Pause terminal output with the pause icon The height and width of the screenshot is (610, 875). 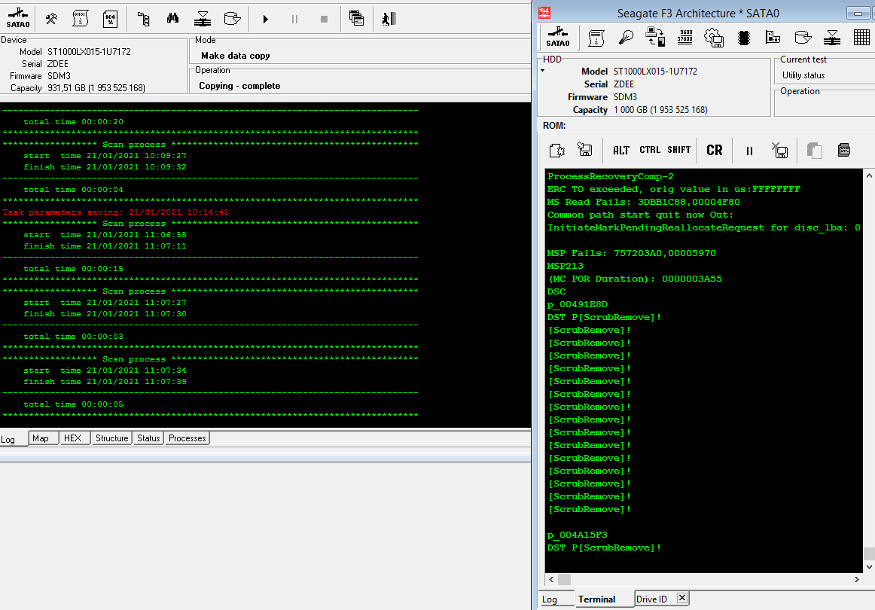pyautogui.click(x=749, y=151)
